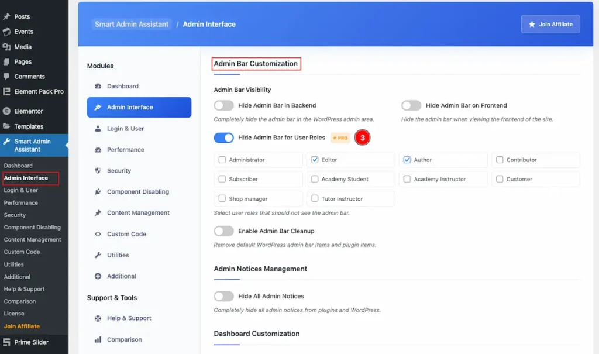Click the Events calendar icon
Viewport: 599px width, 354px height.
click(6, 32)
